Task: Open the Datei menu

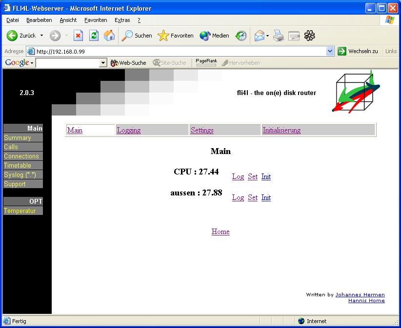Action: pos(13,20)
